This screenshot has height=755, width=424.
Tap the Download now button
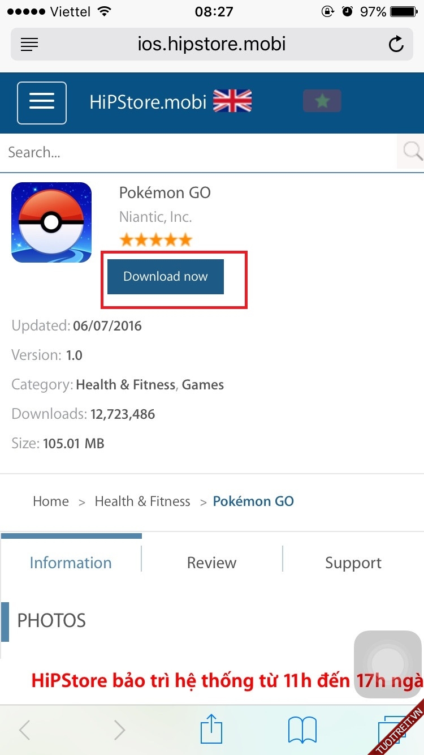(x=166, y=277)
